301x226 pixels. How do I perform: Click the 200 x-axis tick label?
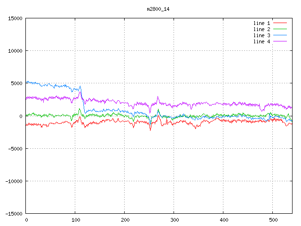click(x=125, y=220)
